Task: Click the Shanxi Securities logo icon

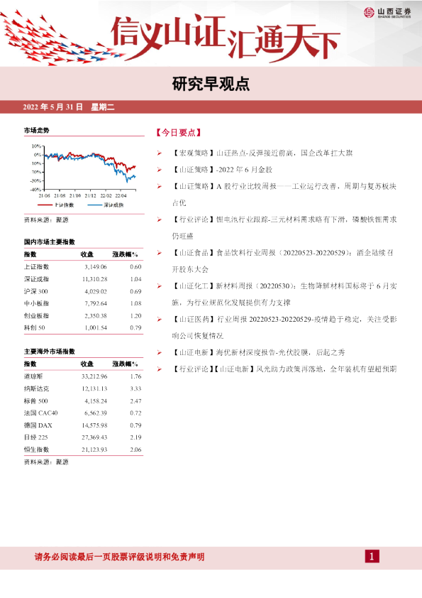Action: click(x=369, y=13)
